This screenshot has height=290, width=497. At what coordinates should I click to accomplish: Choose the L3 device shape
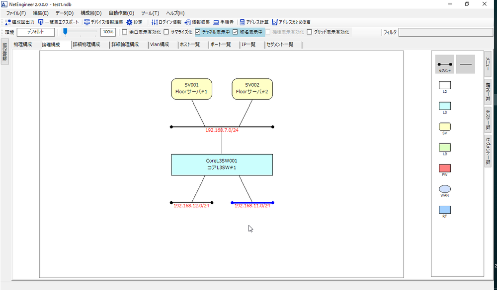[x=445, y=106]
